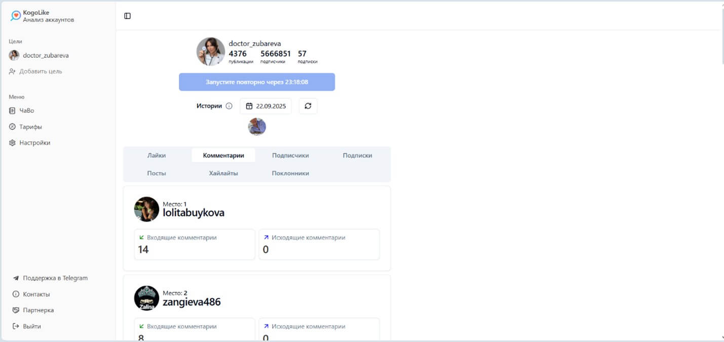
Task: Click the info icon next to Истории
Action: 229,106
